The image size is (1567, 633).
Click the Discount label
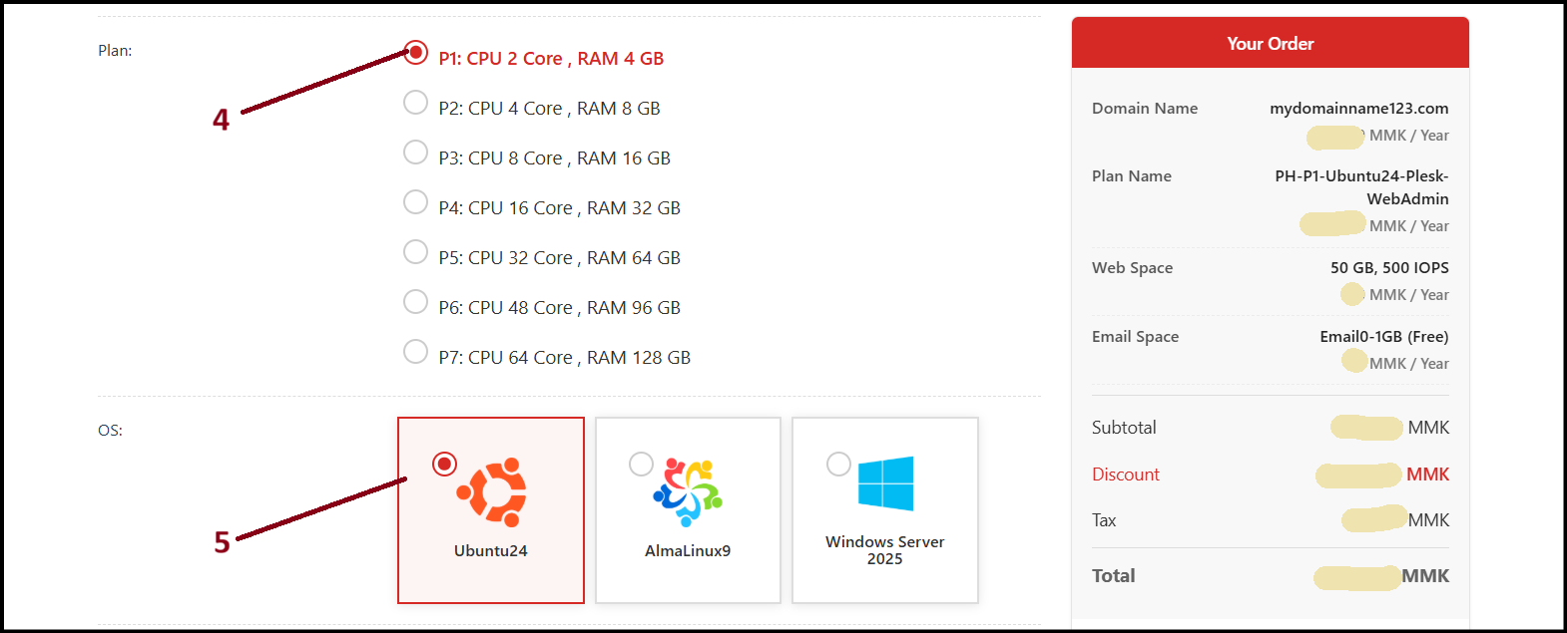coord(1126,475)
